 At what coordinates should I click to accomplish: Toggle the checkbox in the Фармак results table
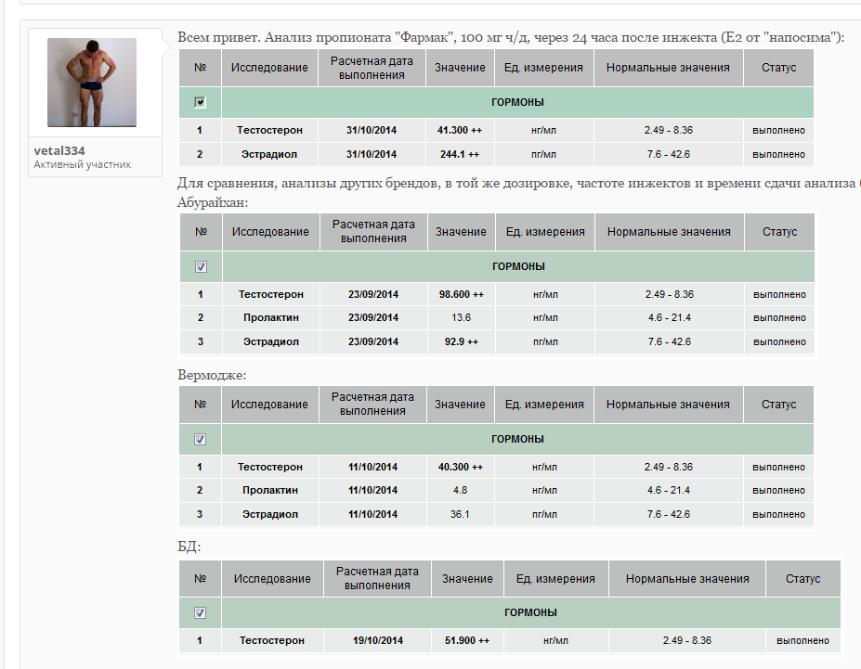201,102
